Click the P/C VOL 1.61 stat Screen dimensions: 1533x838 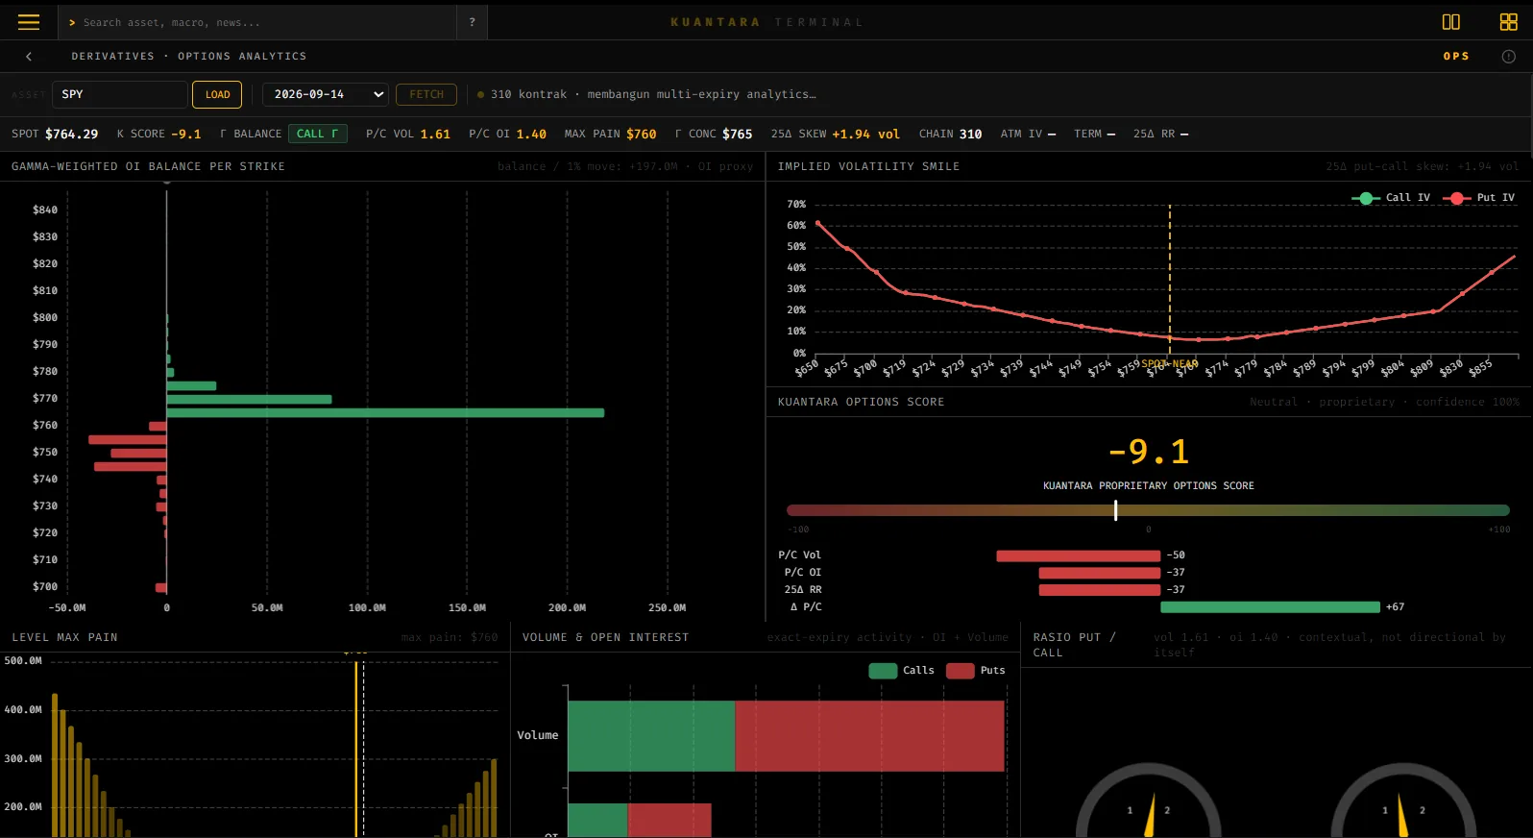click(x=408, y=134)
